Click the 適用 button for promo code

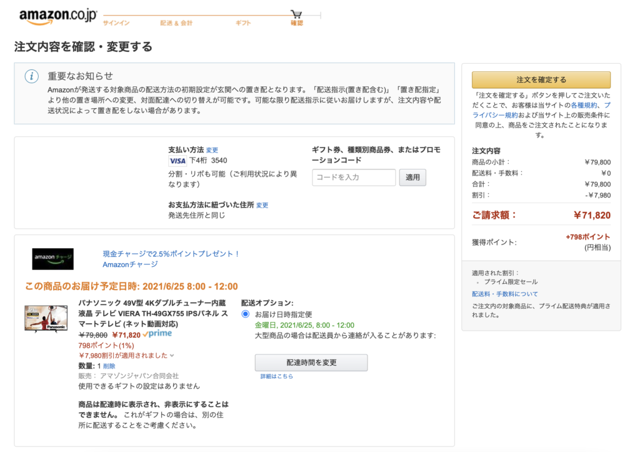click(x=412, y=178)
